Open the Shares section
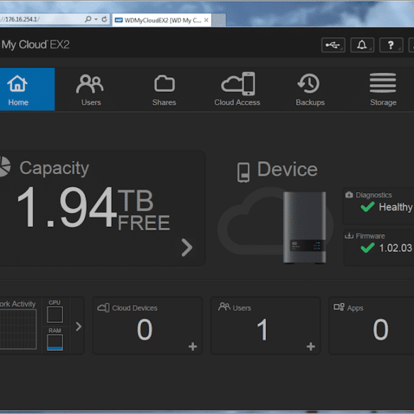 (x=164, y=90)
